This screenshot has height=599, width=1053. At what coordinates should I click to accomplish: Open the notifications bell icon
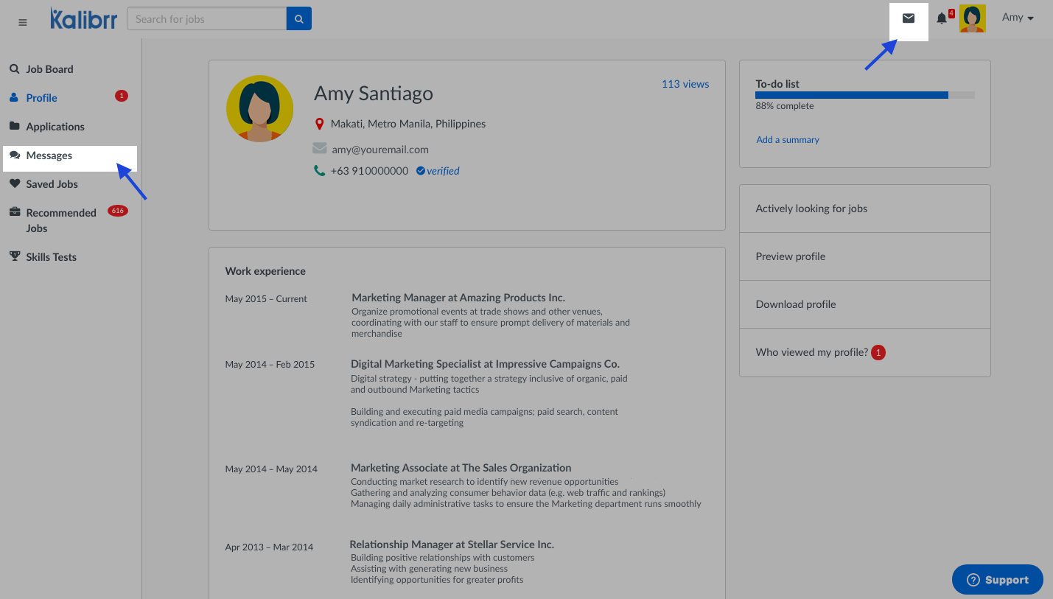(x=942, y=18)
